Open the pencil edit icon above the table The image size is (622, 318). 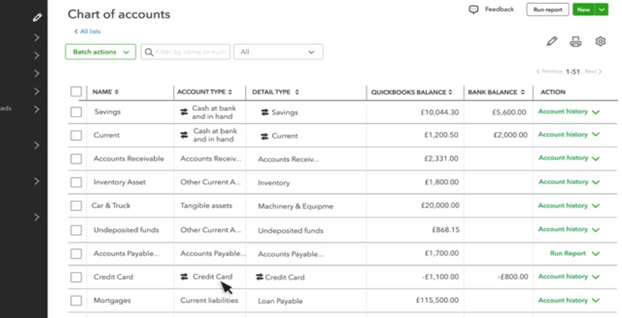[x=552, y=41]
